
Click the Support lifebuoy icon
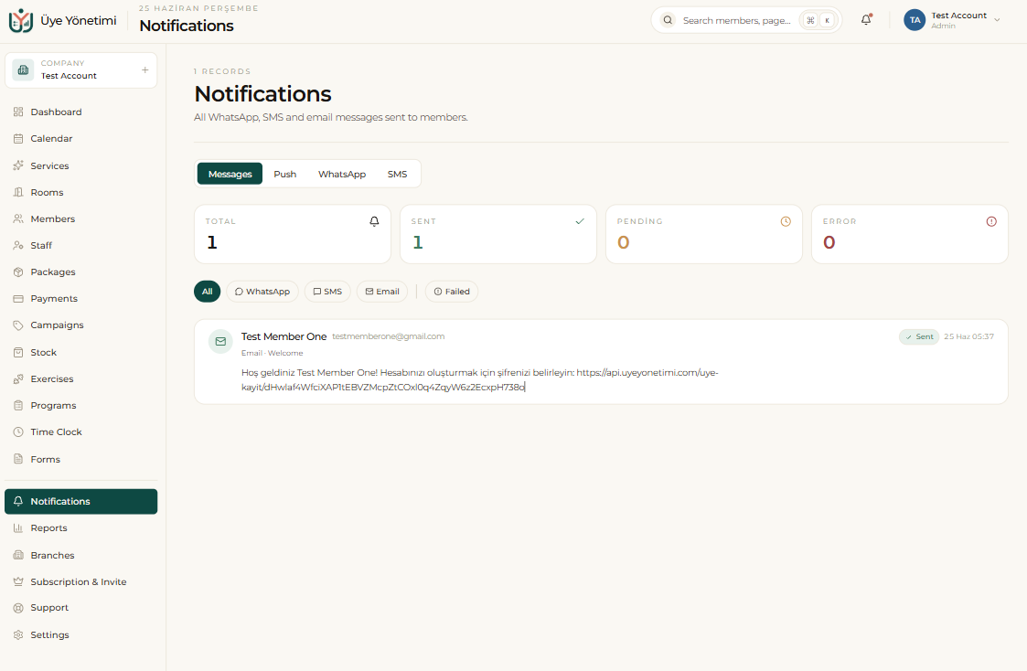point(18,608)
